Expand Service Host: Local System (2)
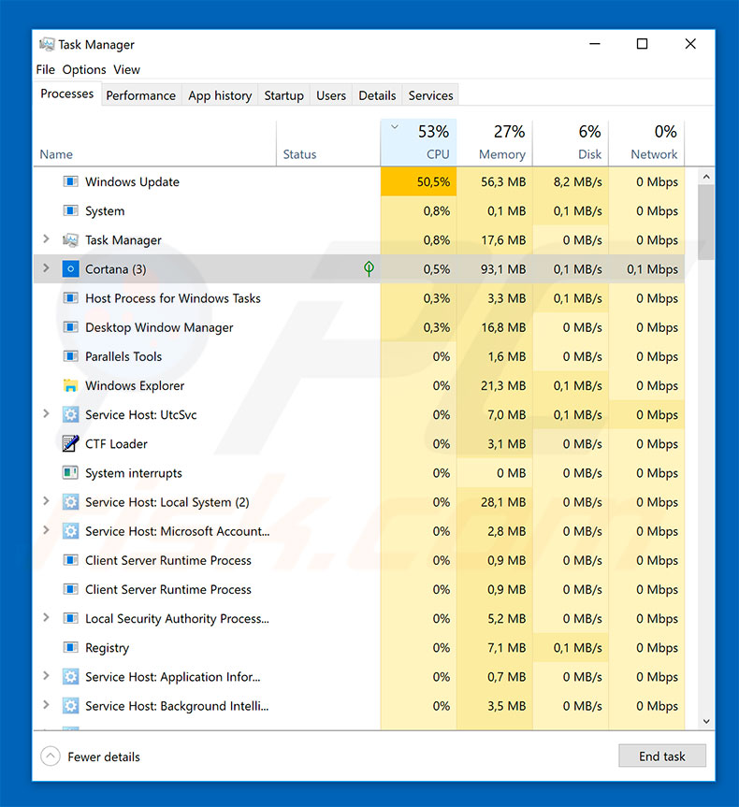 tap(46, 501)
